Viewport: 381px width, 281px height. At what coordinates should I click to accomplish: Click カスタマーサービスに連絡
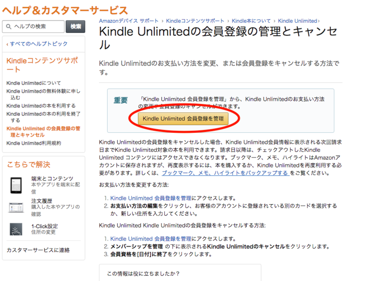38,250
